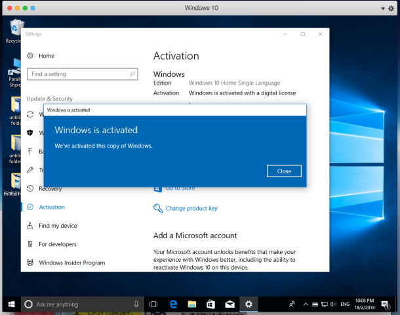Click the search magnifier icon
Image resolution: width=400 pixels, height=315 pixels.
132,74
